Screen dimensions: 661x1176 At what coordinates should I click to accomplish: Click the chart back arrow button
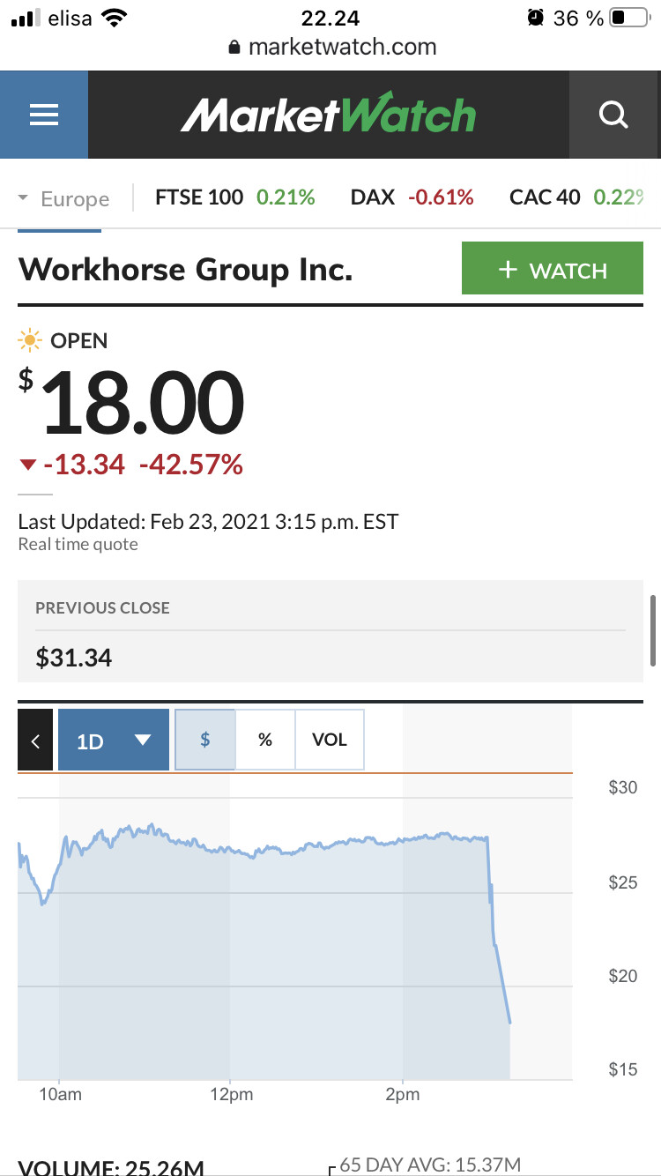35,741
